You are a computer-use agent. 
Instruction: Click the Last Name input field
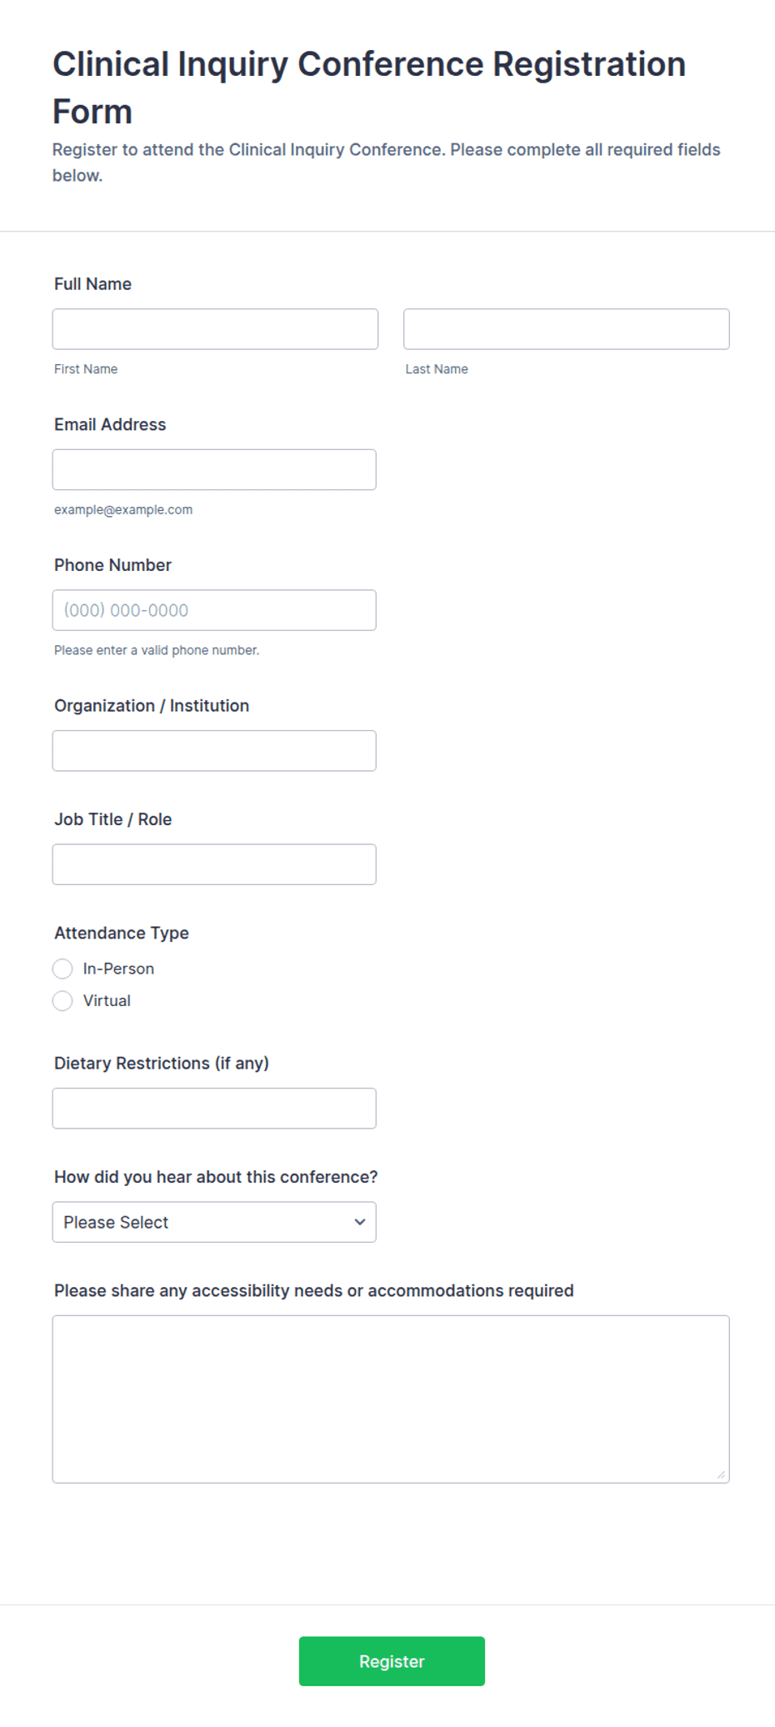click(x=567, y=329)
